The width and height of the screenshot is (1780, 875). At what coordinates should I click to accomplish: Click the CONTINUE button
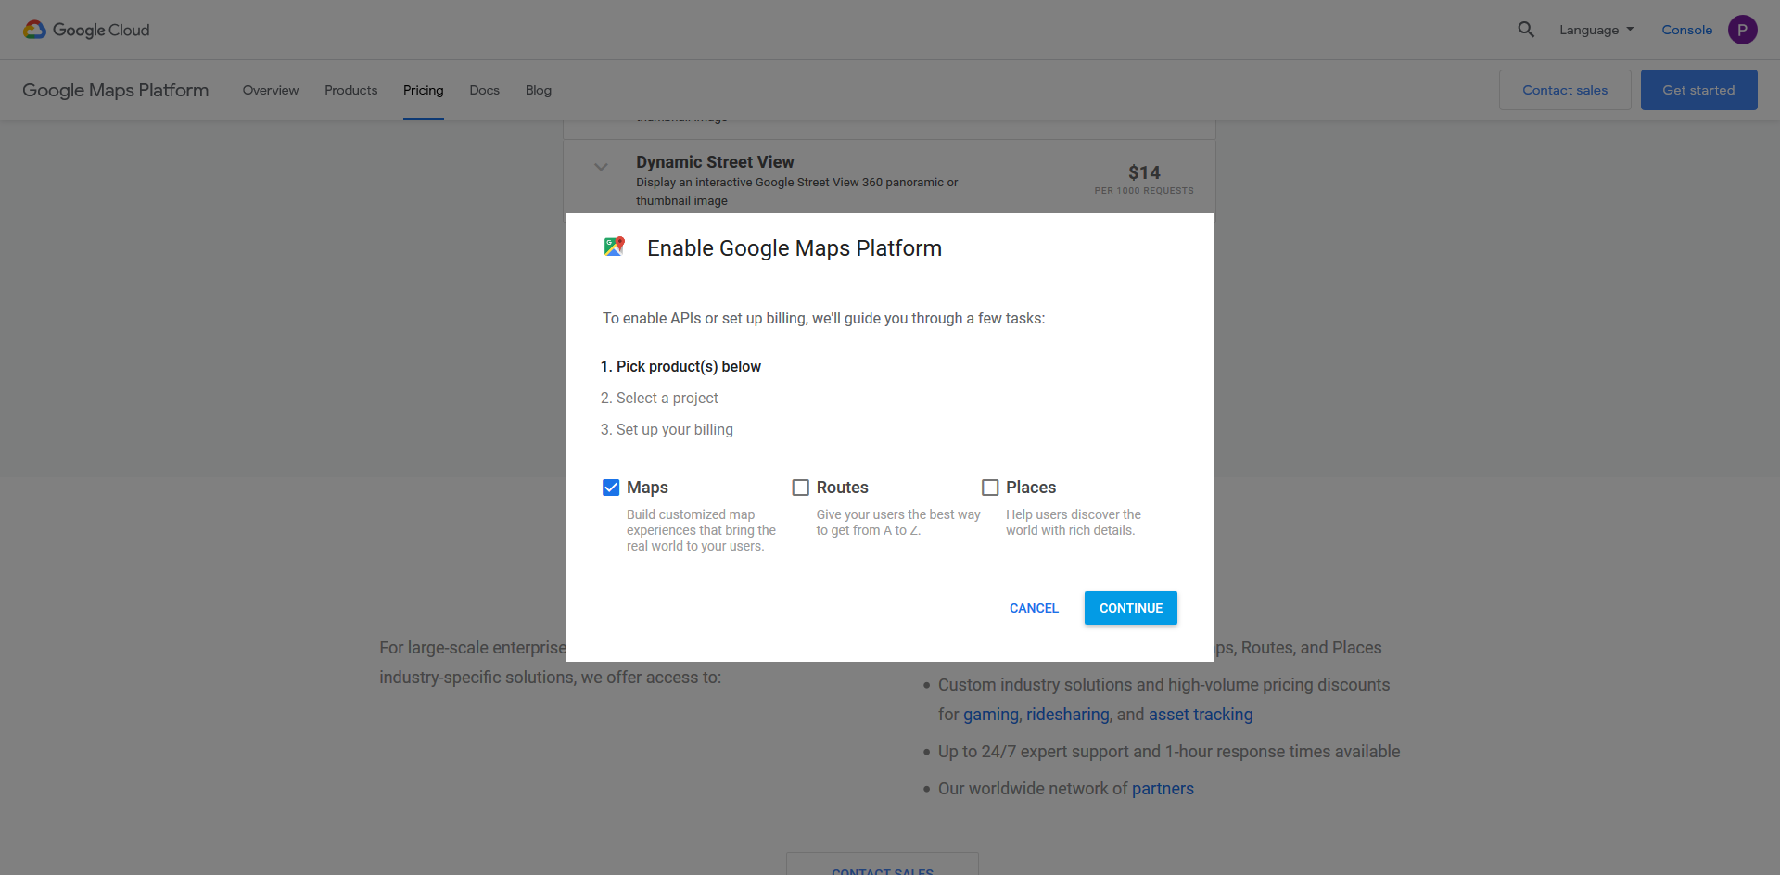click(x=1131, y=608)
